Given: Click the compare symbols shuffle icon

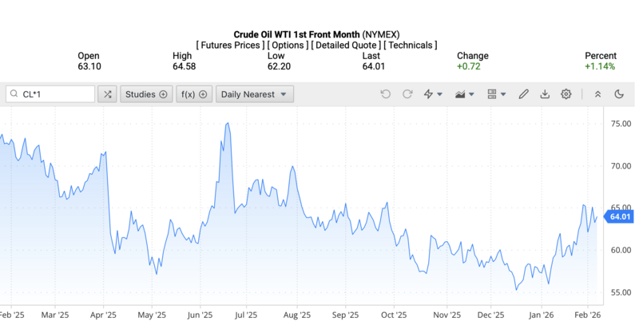Looking at the screenshot, I should coord(108,94).
